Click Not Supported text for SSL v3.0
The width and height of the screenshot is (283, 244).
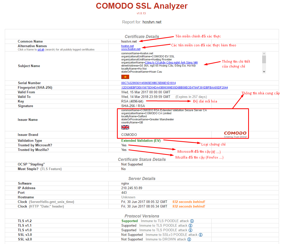click(x=132, y=235)
